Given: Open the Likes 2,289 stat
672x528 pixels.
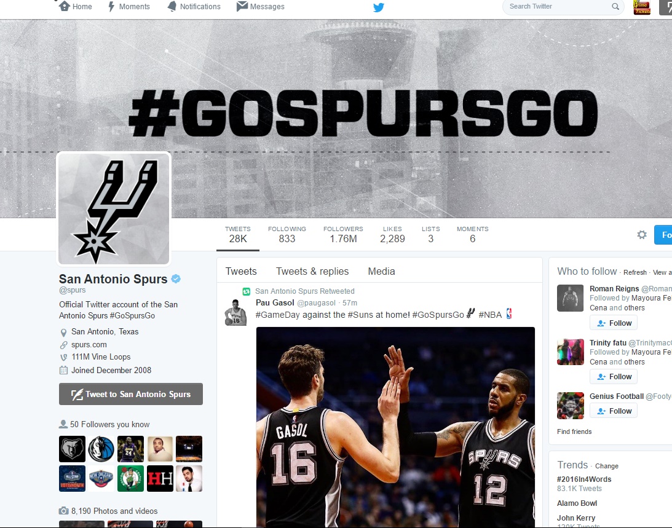Looking at the screenshot, I should (x=393, y=234).
